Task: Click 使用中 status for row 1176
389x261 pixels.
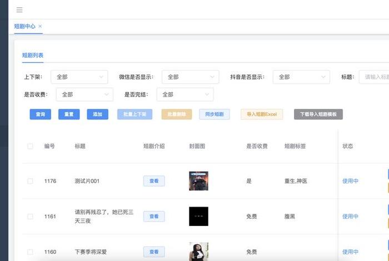Action: point(350,181)
